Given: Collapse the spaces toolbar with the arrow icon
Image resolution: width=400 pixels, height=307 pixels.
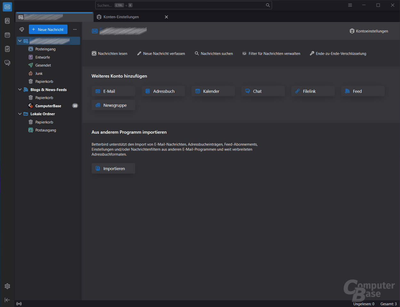Looking at the screenshot, I should click(7, 300).
